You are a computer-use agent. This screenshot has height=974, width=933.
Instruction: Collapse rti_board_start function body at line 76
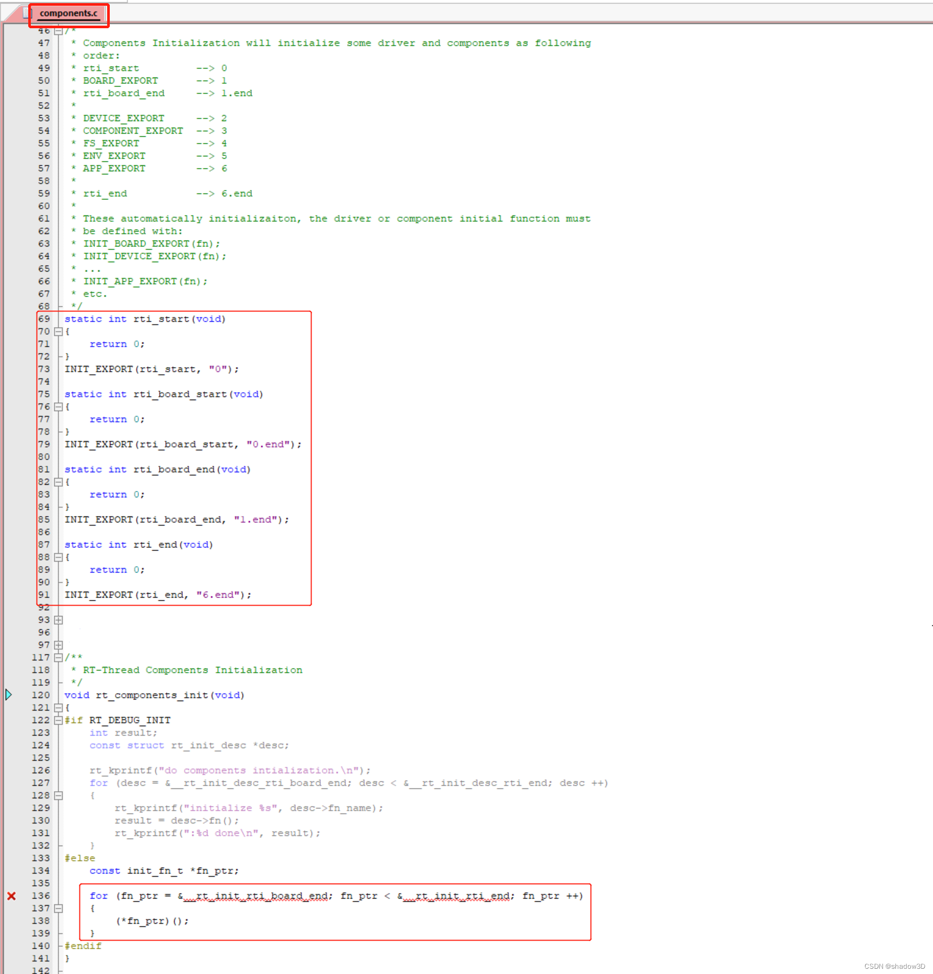coord(59,407)
